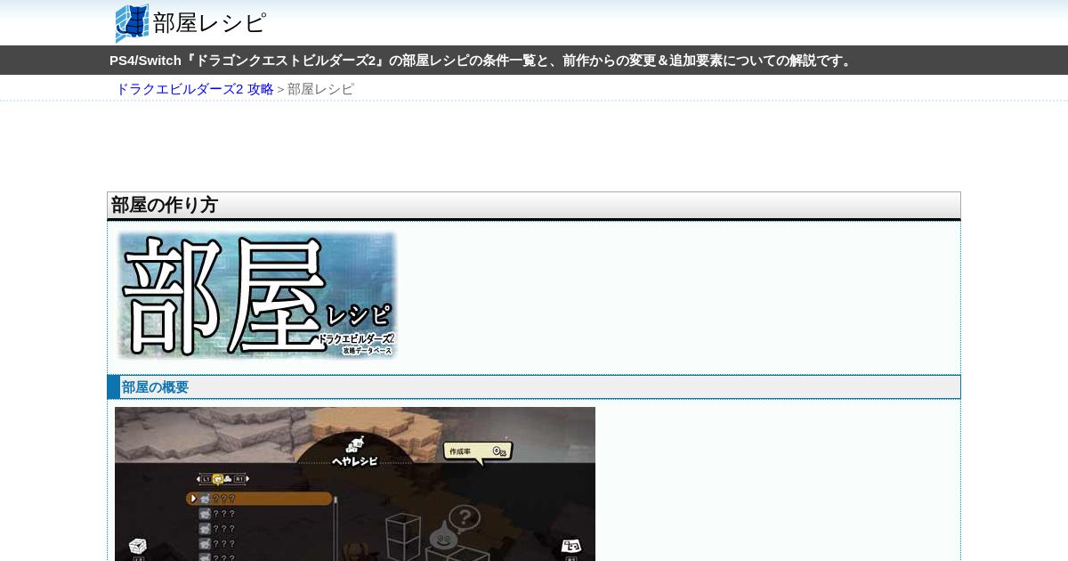Image resolution: width=1068 pixels, height=561 pixels.
Task: Click the へやレシピ game screenshot
Action: tap(355, 484)
